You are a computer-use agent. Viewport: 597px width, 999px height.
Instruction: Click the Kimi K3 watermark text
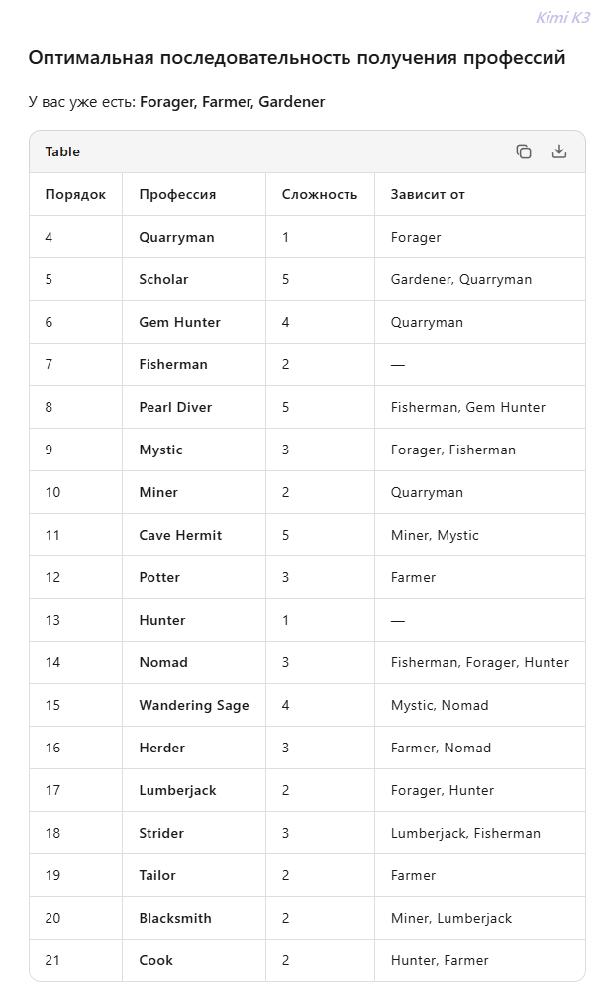tap(563, 17)
